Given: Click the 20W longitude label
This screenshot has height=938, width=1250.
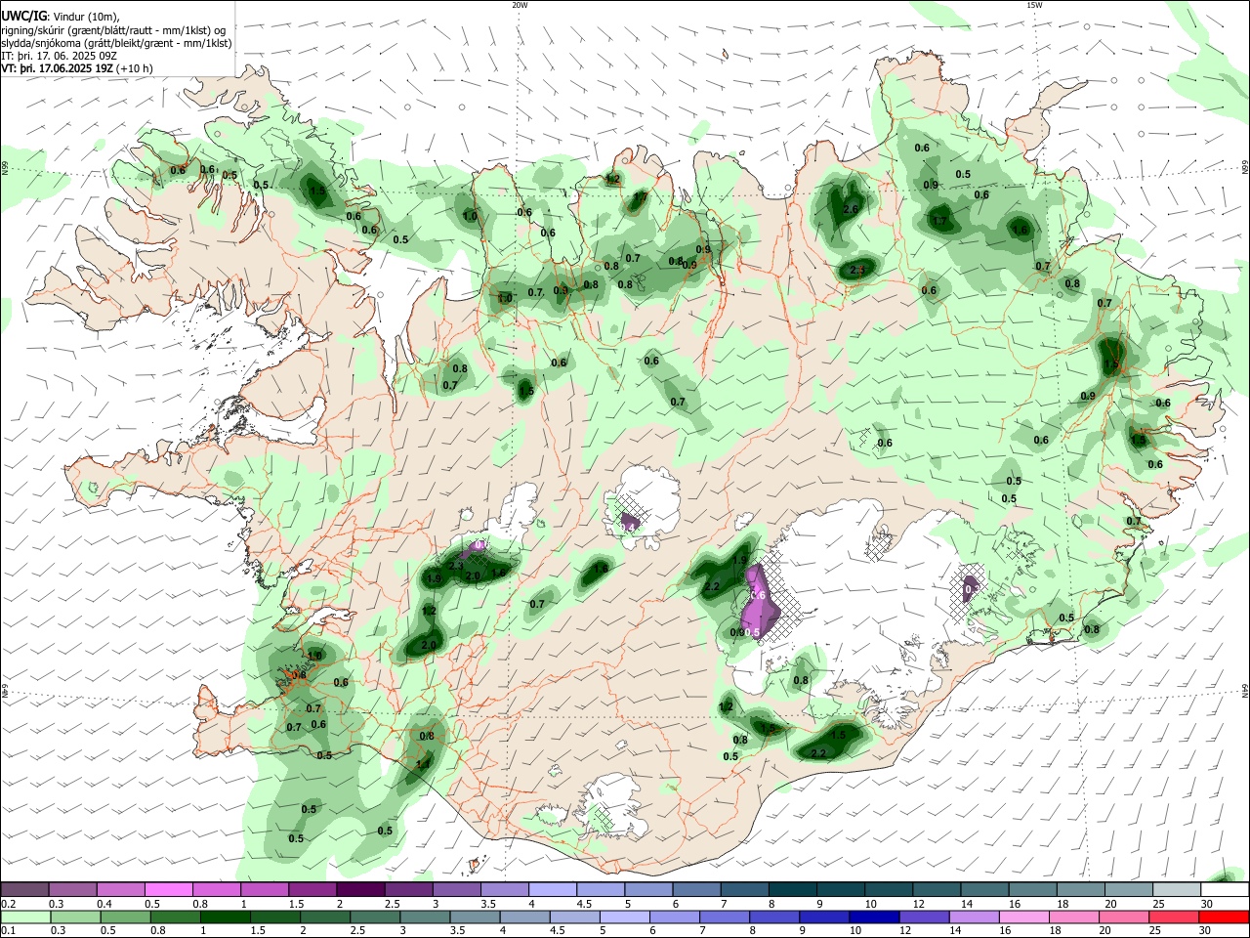Looking at the screenshot, I should tap(520, 5).
